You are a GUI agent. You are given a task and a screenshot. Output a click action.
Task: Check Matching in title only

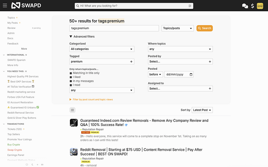tap(71, 73)
